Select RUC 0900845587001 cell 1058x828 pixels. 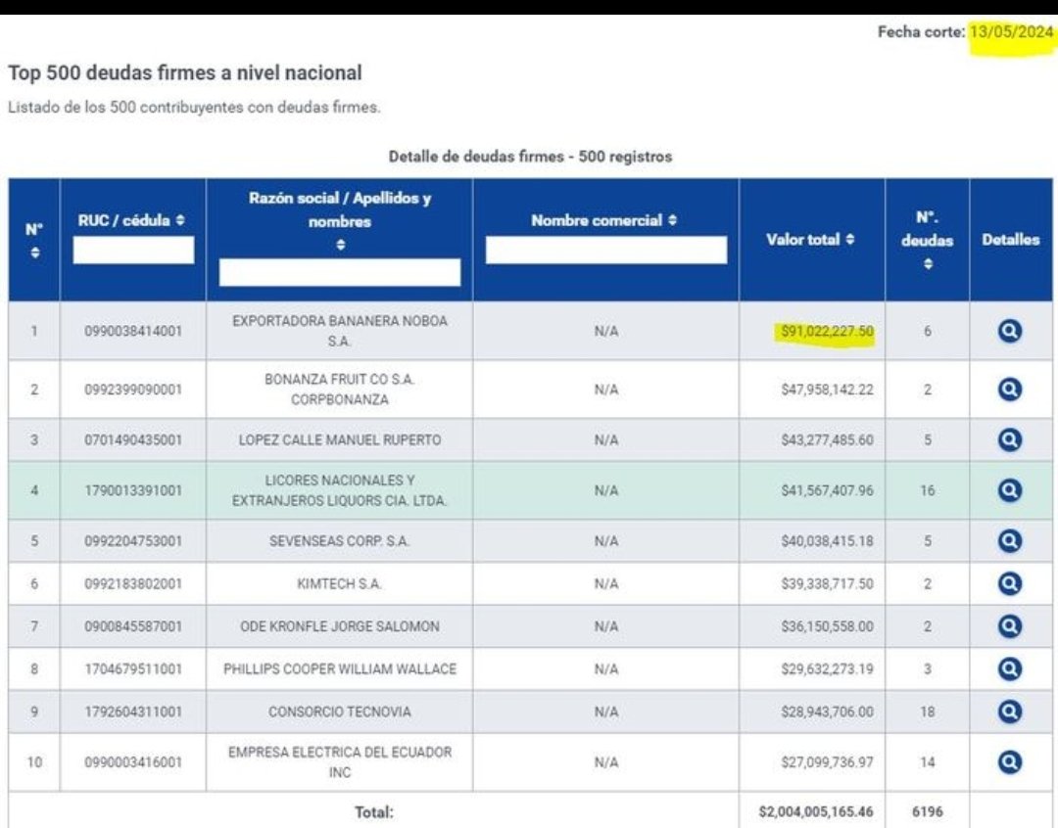pyautogui.click(x=133, y=626)
